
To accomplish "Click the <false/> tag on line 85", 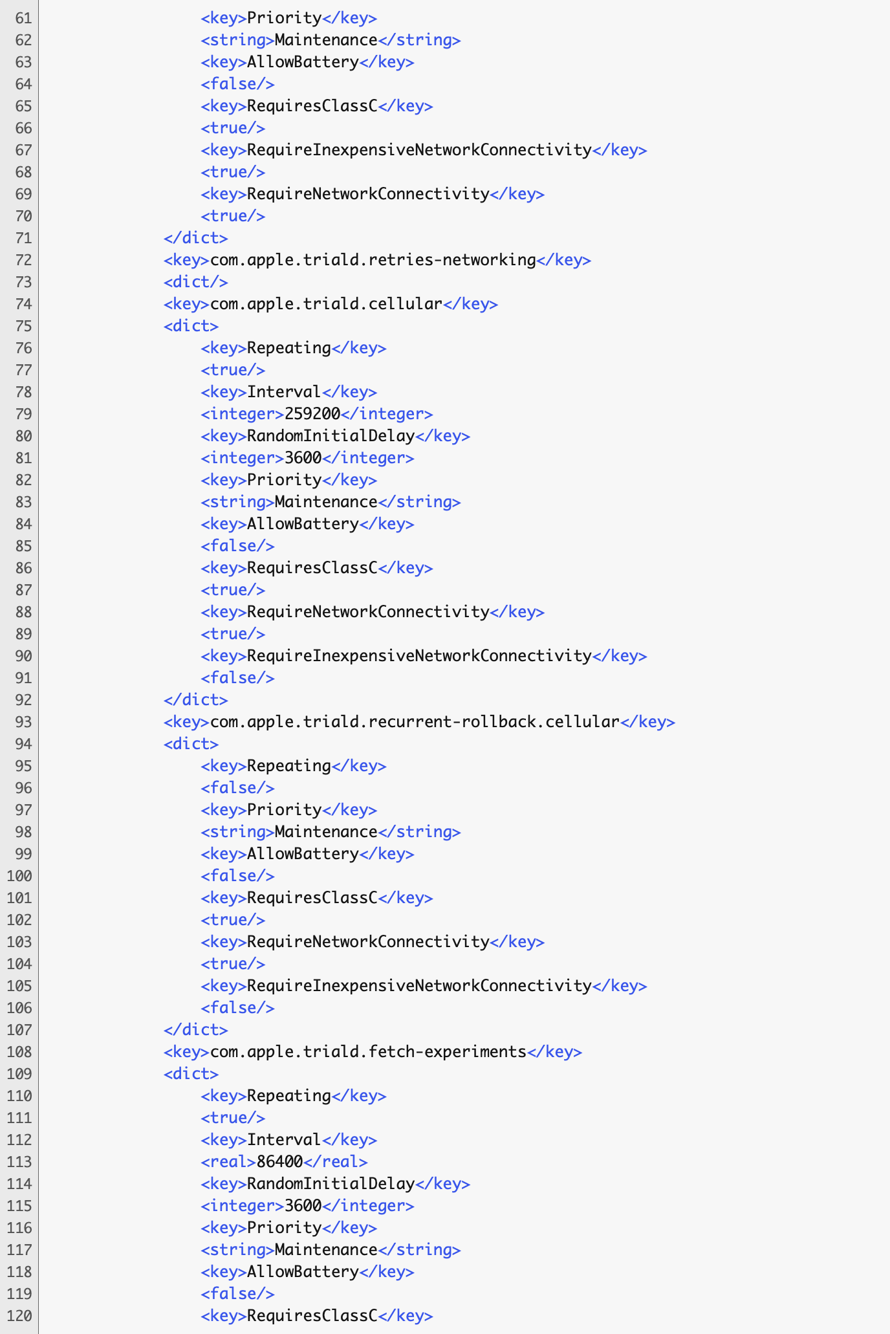I will pyautogui.click(x=238, y=546).
